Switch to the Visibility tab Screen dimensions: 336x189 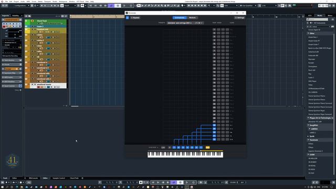[x=15, y=16]
